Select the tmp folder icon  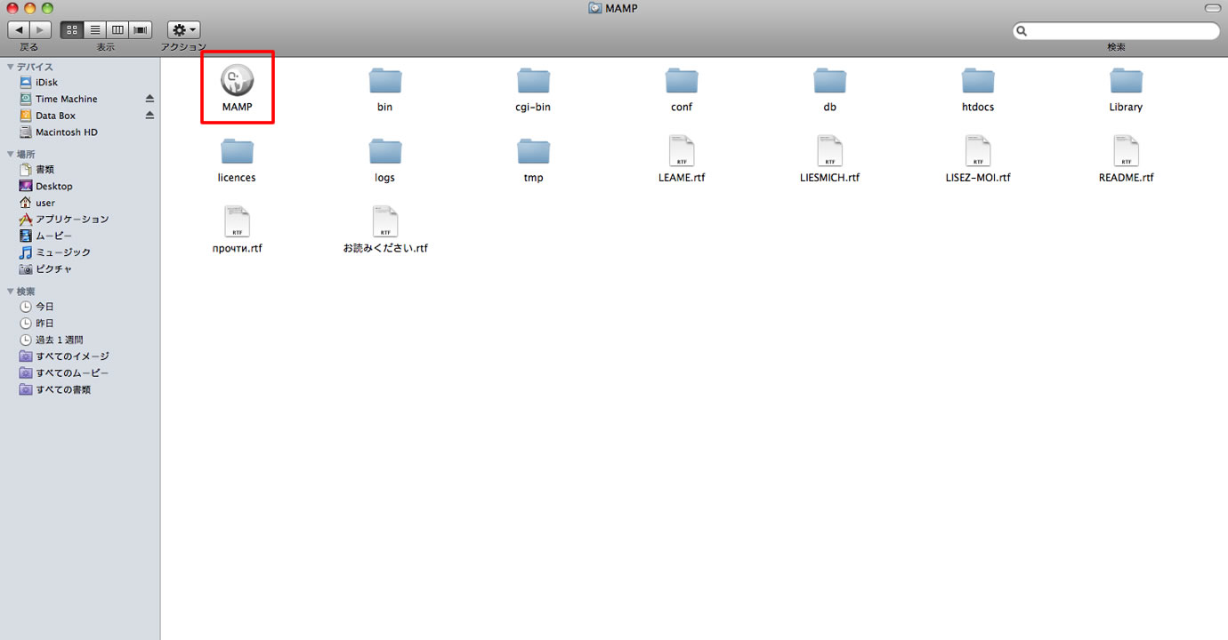[x=534, y=152]
